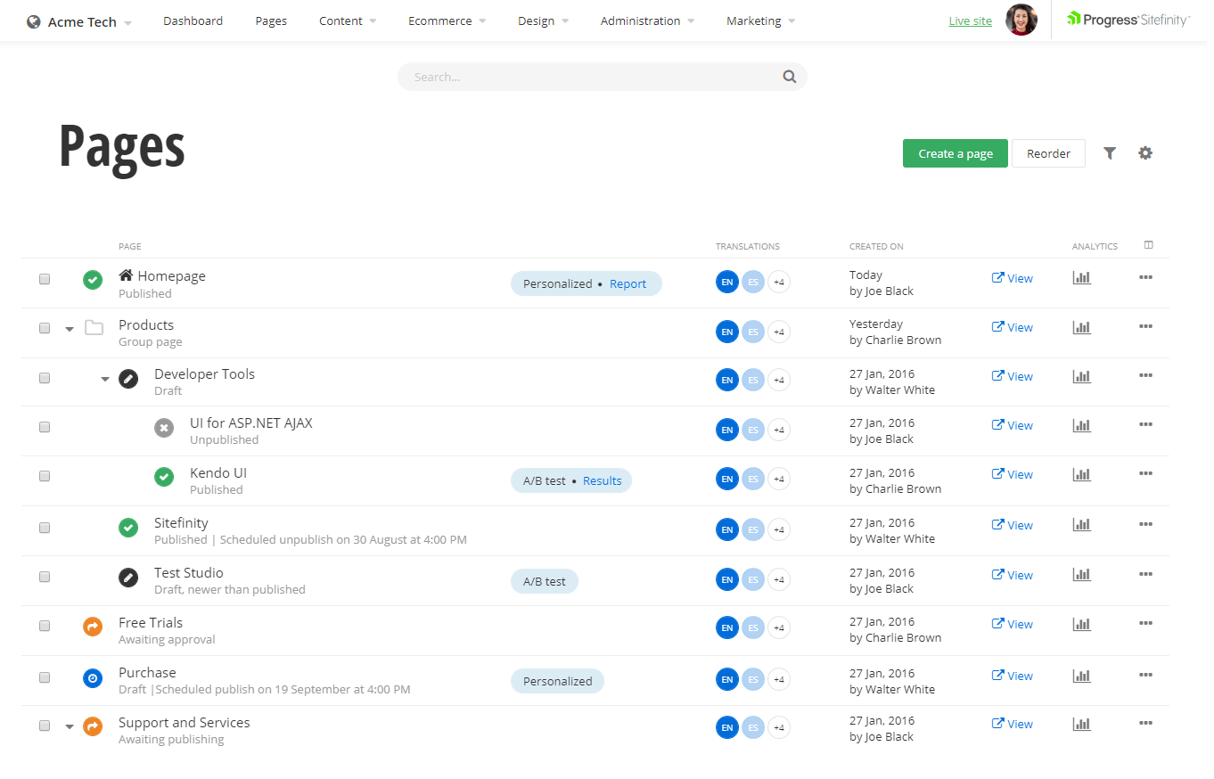Open the Kendo UI A/B test Results link
Screen dimensions: 1214x779
pyautogui.click(x=603, y=480)
